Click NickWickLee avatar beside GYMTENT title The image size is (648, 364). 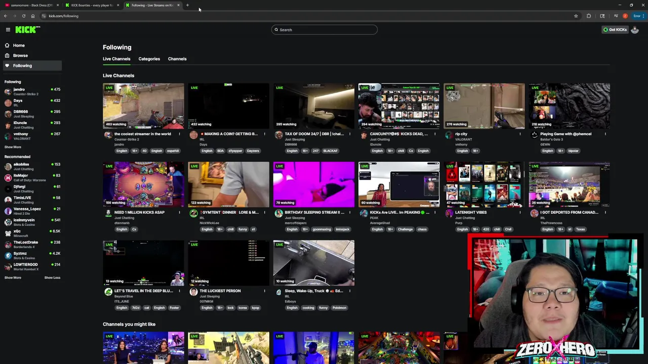pyautogui.click(x=193, y=213)
